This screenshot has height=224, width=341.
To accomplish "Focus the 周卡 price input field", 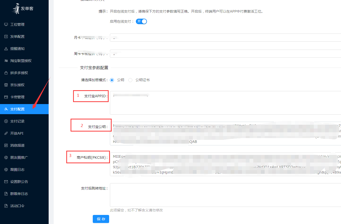I will point(225,54).
